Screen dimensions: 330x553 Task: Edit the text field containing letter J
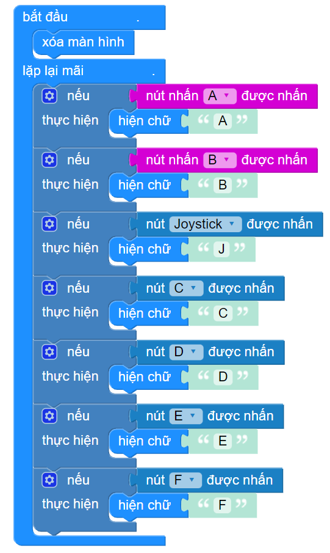tap(221, 249)
